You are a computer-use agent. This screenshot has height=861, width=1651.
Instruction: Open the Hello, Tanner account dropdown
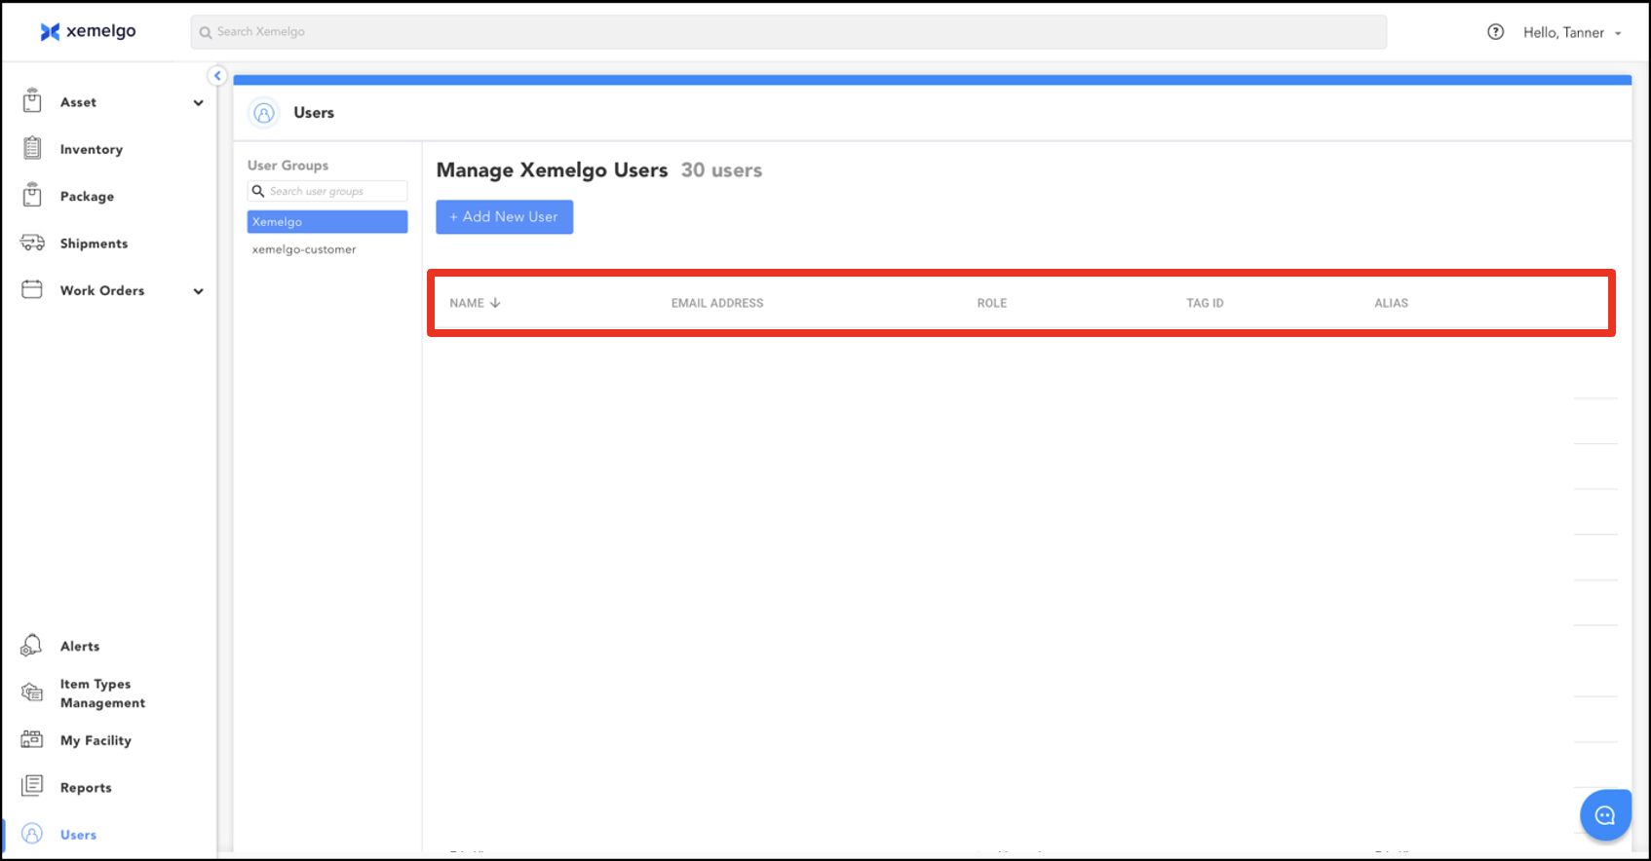point(1573,32)
